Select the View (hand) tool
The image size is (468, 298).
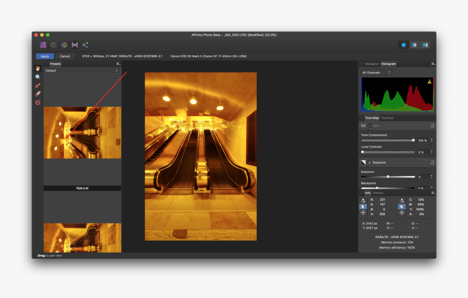tap(38, 69)
